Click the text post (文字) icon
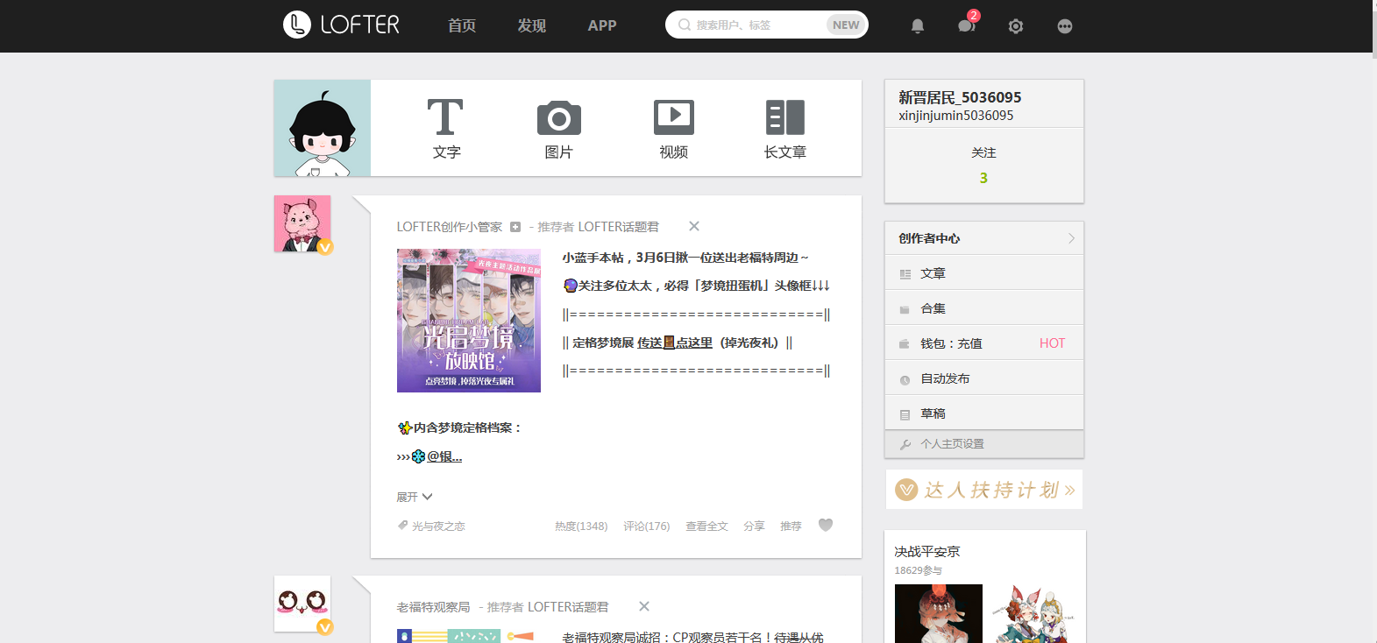 tap(445, 118)
